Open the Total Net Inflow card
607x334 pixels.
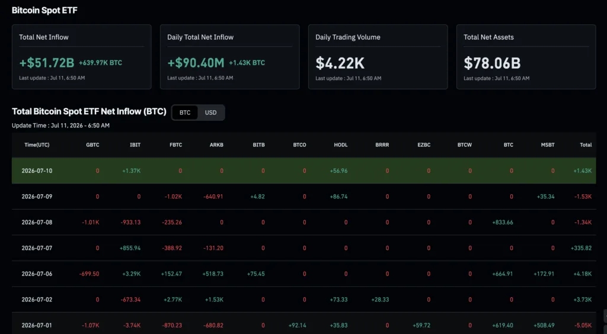pyautogui.click(x=82, y=57)
